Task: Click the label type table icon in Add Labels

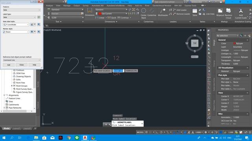Action: [39, 17]
